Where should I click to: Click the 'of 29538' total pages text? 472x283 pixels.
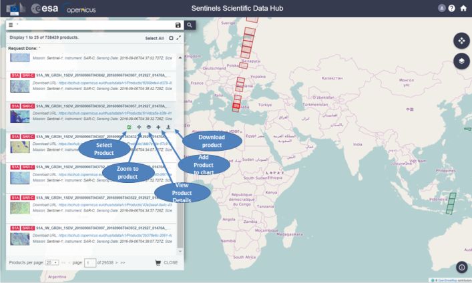105,263
